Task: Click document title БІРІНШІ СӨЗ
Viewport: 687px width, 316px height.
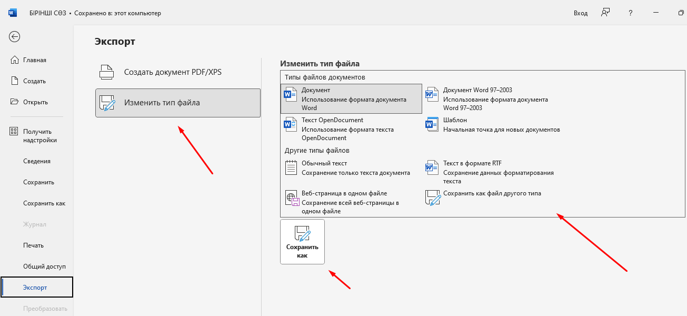Action: tap(48, 13)
